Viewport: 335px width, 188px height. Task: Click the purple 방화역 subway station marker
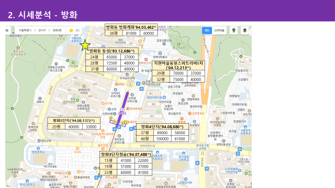pyautogui.click(x=122, y=110)
